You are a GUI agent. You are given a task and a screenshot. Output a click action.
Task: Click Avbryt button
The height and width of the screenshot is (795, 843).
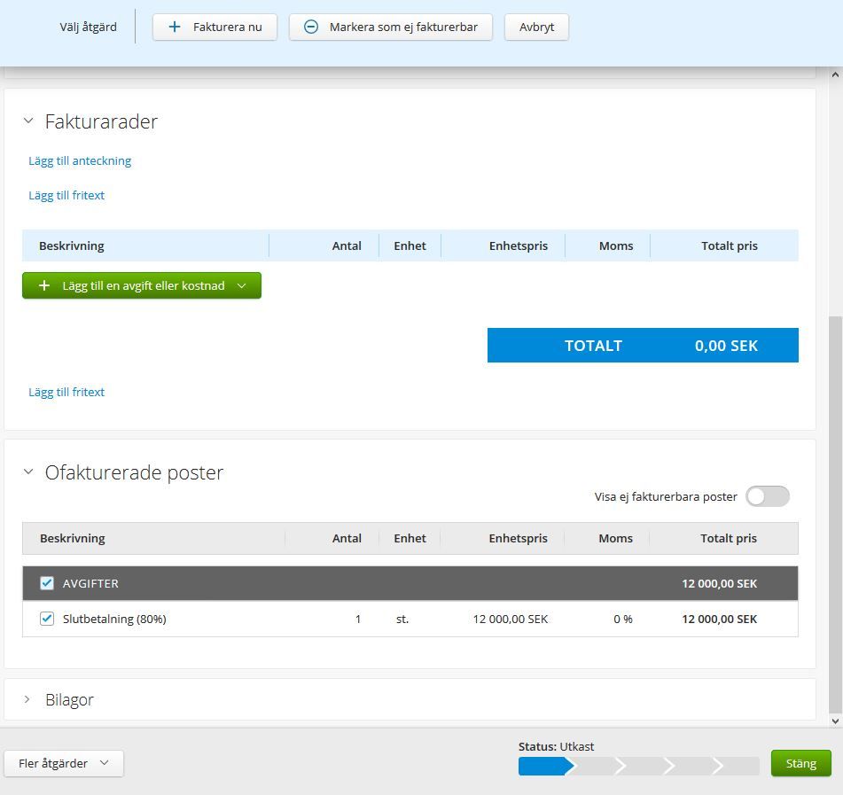[x=536, y=27]
